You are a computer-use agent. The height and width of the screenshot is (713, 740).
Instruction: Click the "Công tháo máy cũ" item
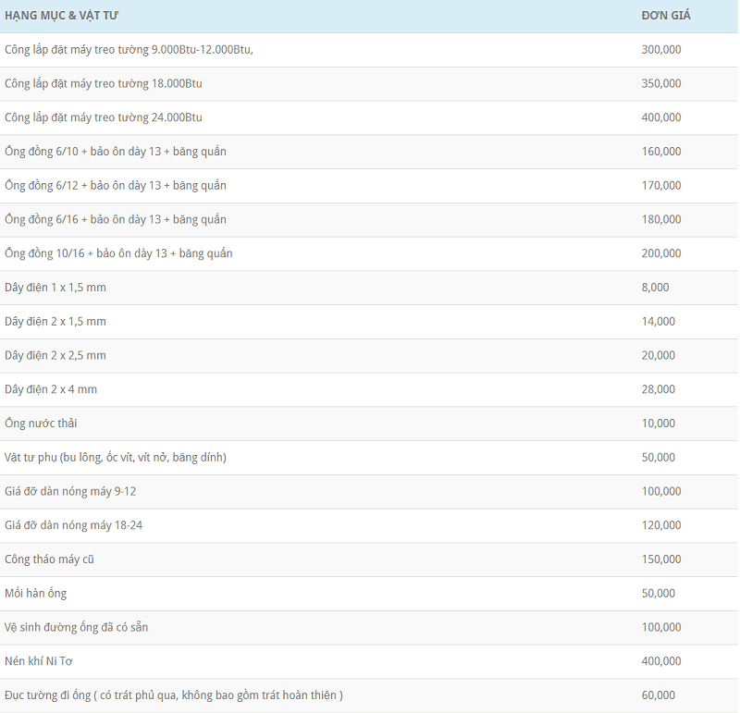pyautogui.click(x=50, y=559)
